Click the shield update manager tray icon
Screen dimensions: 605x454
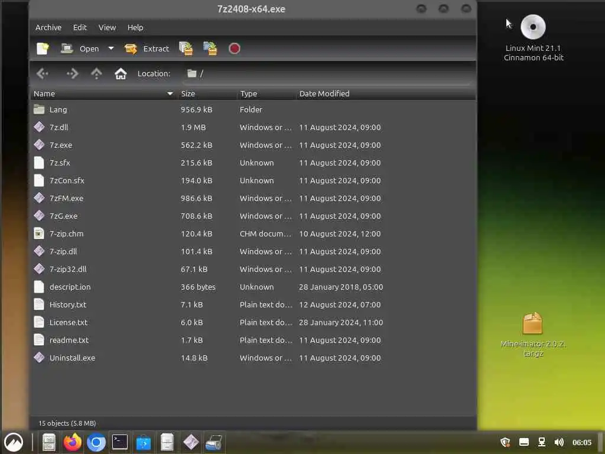pyautogui.click(x=505, y=442)
